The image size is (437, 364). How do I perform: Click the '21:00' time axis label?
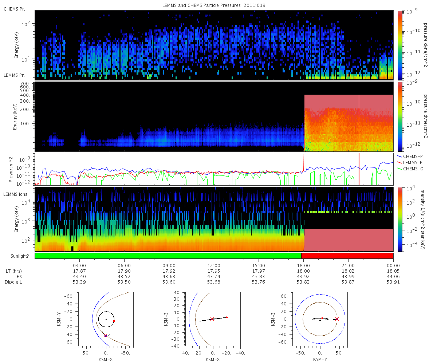click(x=349, y=266)
